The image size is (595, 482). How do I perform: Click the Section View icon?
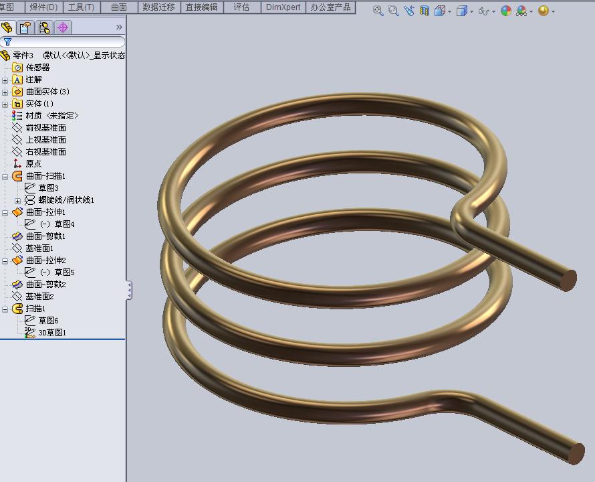[424, 11]
